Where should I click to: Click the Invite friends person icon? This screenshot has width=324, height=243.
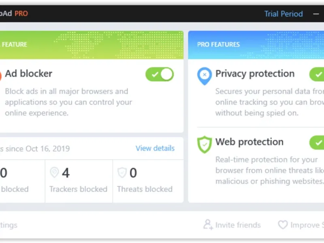point(208,224)
